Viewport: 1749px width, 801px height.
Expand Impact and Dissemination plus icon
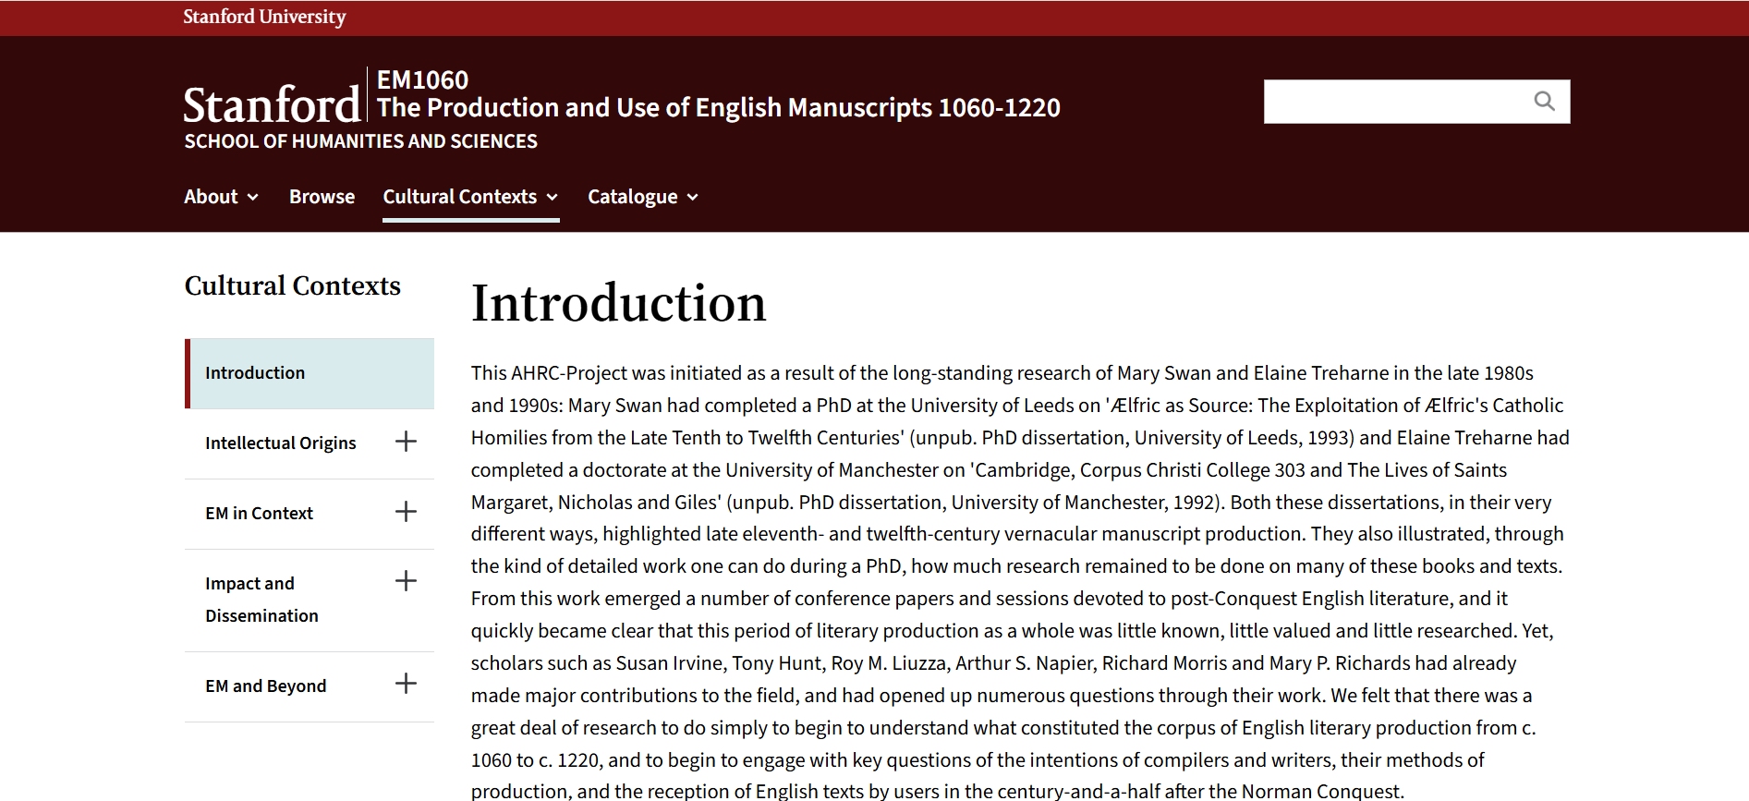click(406, 581)
